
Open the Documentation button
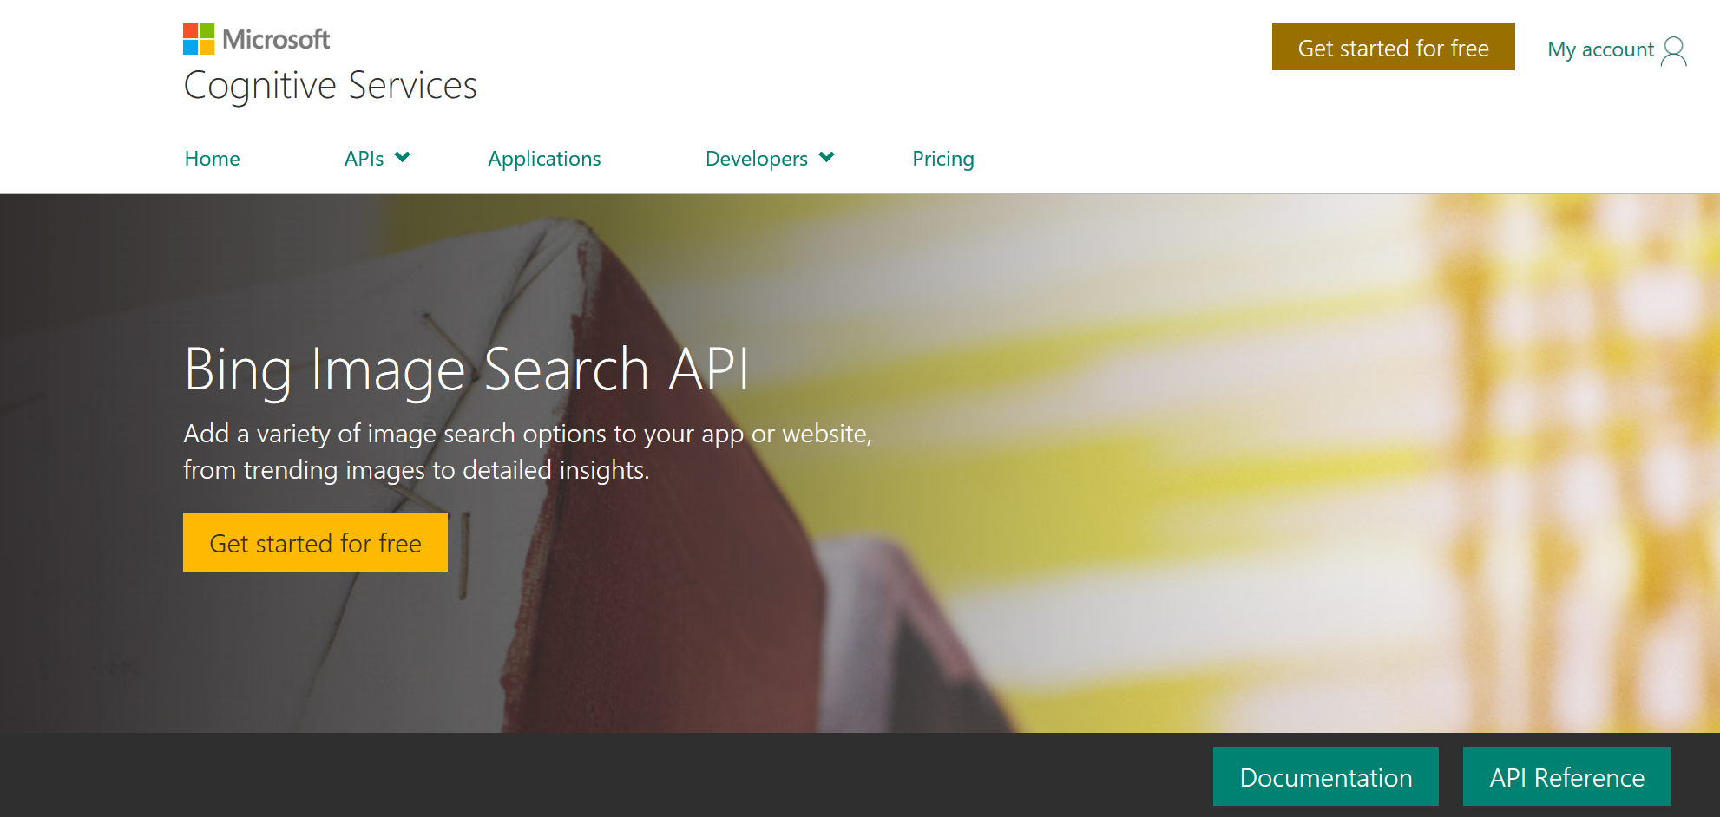coord(1326,776)
